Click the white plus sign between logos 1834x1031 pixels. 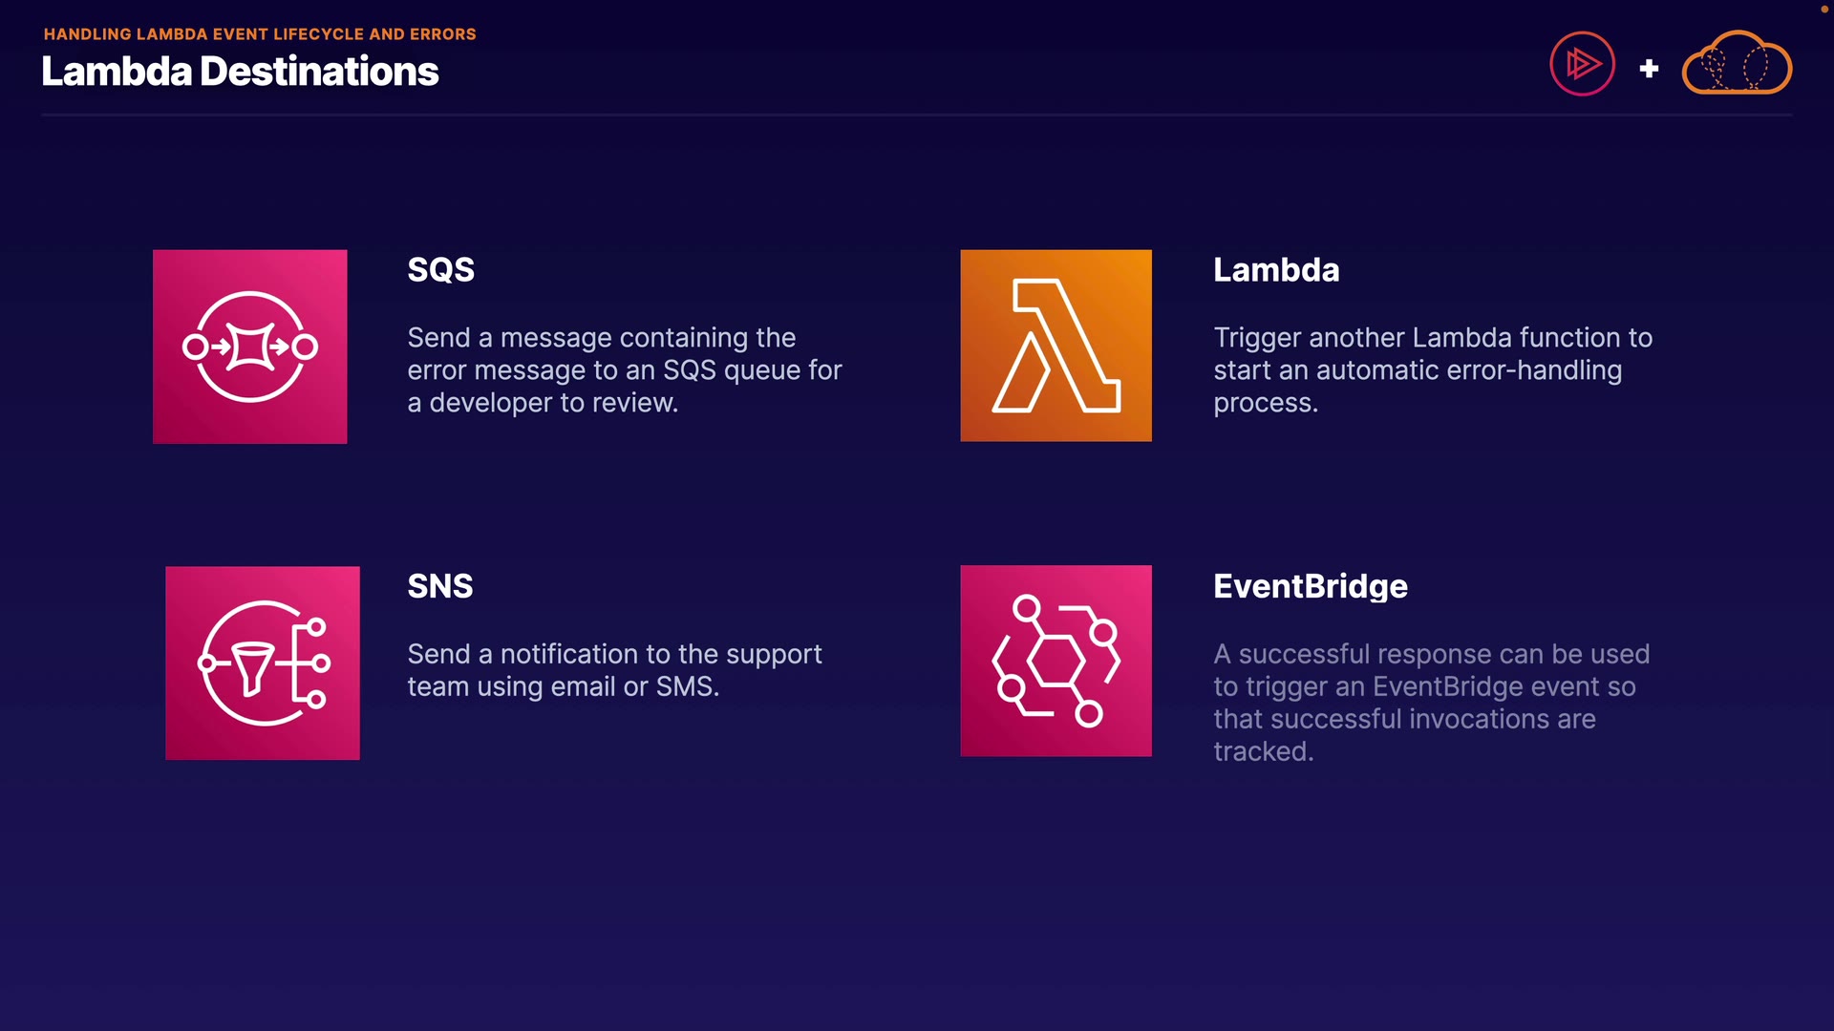pos(1649,69)
